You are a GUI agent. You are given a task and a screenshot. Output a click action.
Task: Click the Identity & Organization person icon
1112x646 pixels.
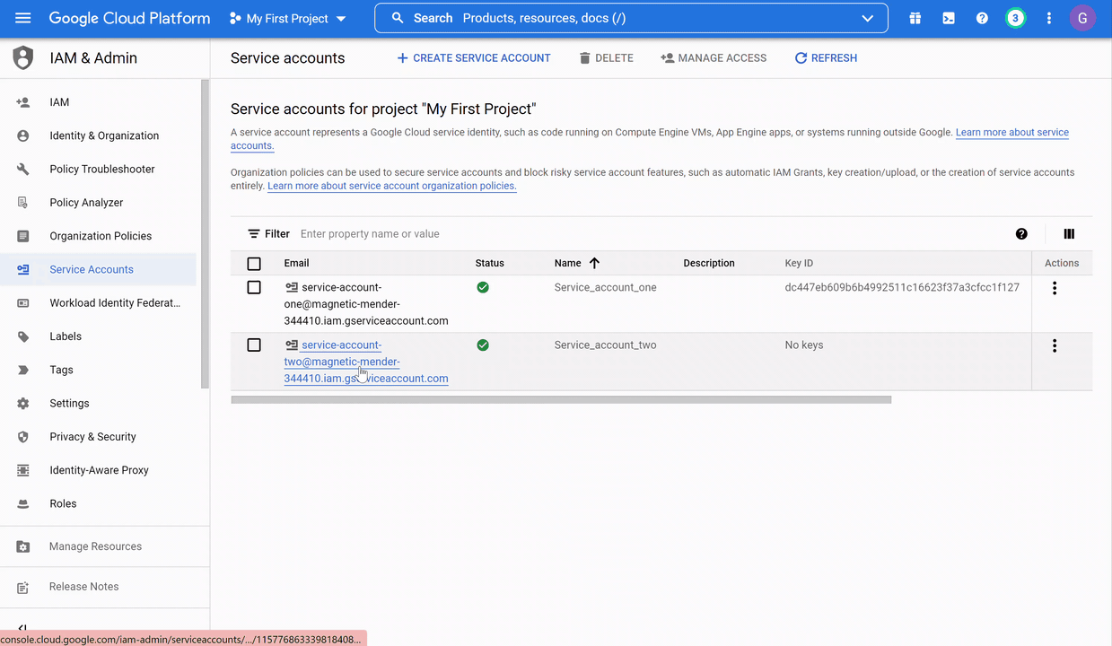point(23,135)
